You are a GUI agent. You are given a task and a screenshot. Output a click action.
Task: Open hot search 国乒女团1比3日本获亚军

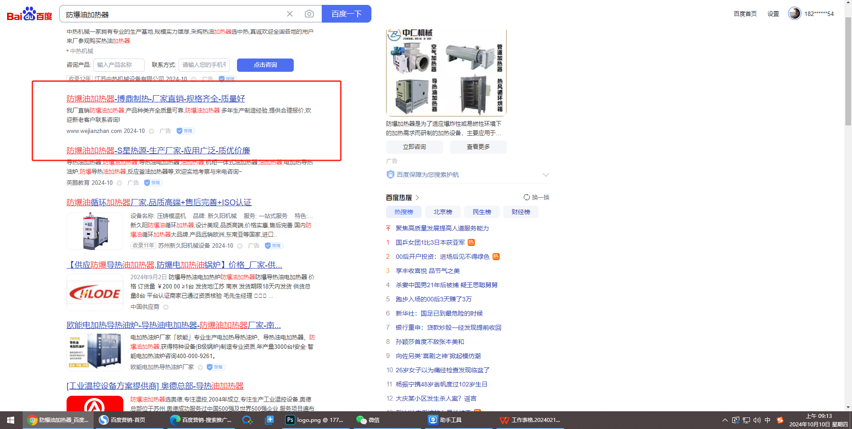[x=430, y=242]
